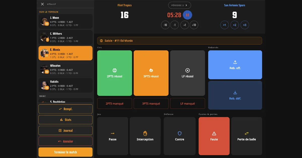Record defensive rebound Reb. déf.
The width and height of the screenshot is (302, 158).
point(235,95)
